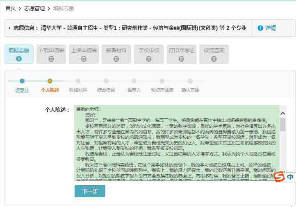Viewport: 296px width, 207px height.
Task: Go back to the 选专业 step link
Action: pos(22,90)
